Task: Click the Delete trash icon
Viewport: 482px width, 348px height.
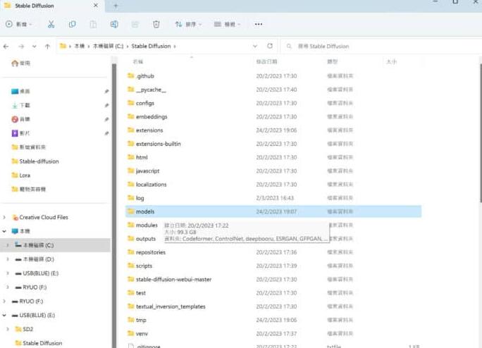Action: (156, 24)
